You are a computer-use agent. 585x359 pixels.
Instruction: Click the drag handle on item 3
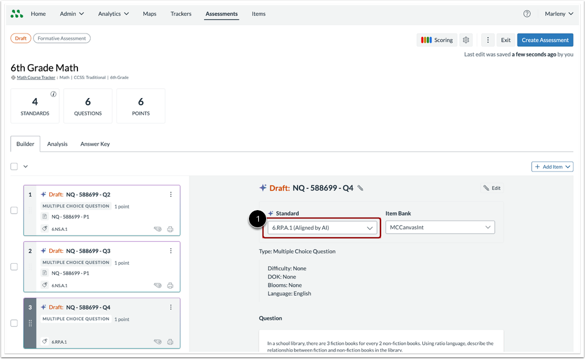pos(30,323)
